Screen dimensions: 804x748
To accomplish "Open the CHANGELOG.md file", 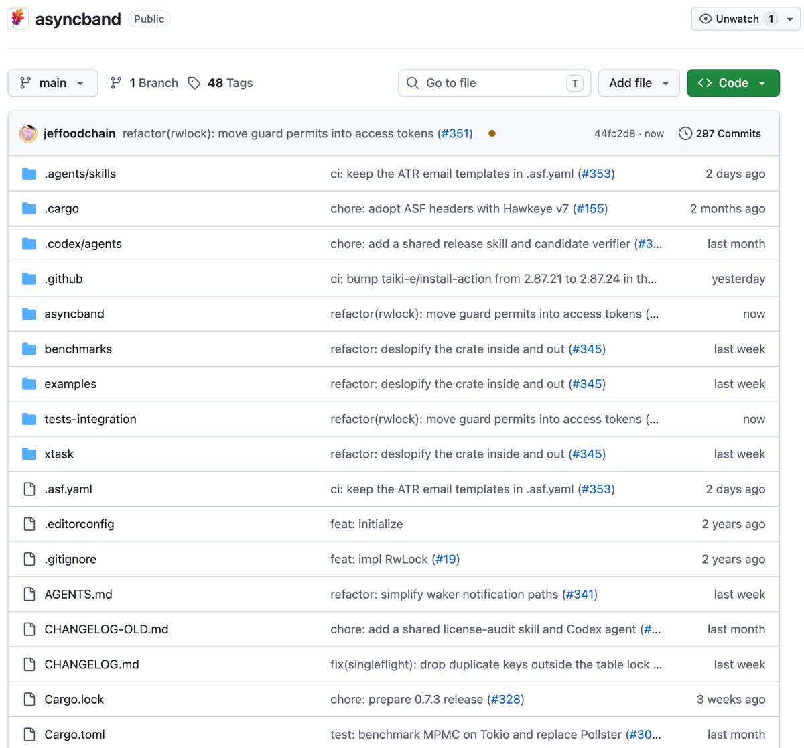I will point(92,664).
